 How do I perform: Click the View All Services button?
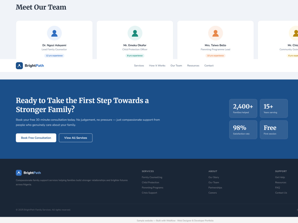tap(76, 138)
